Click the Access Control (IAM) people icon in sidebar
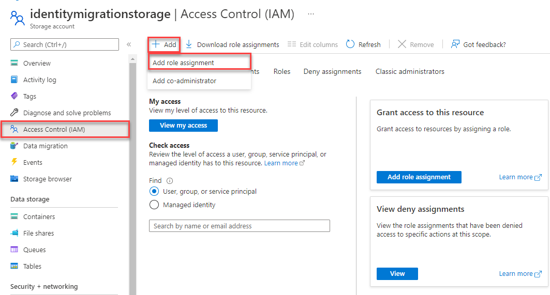Viewport: 550px width, 295px height. pyautogui.click(x=14, y=129)
